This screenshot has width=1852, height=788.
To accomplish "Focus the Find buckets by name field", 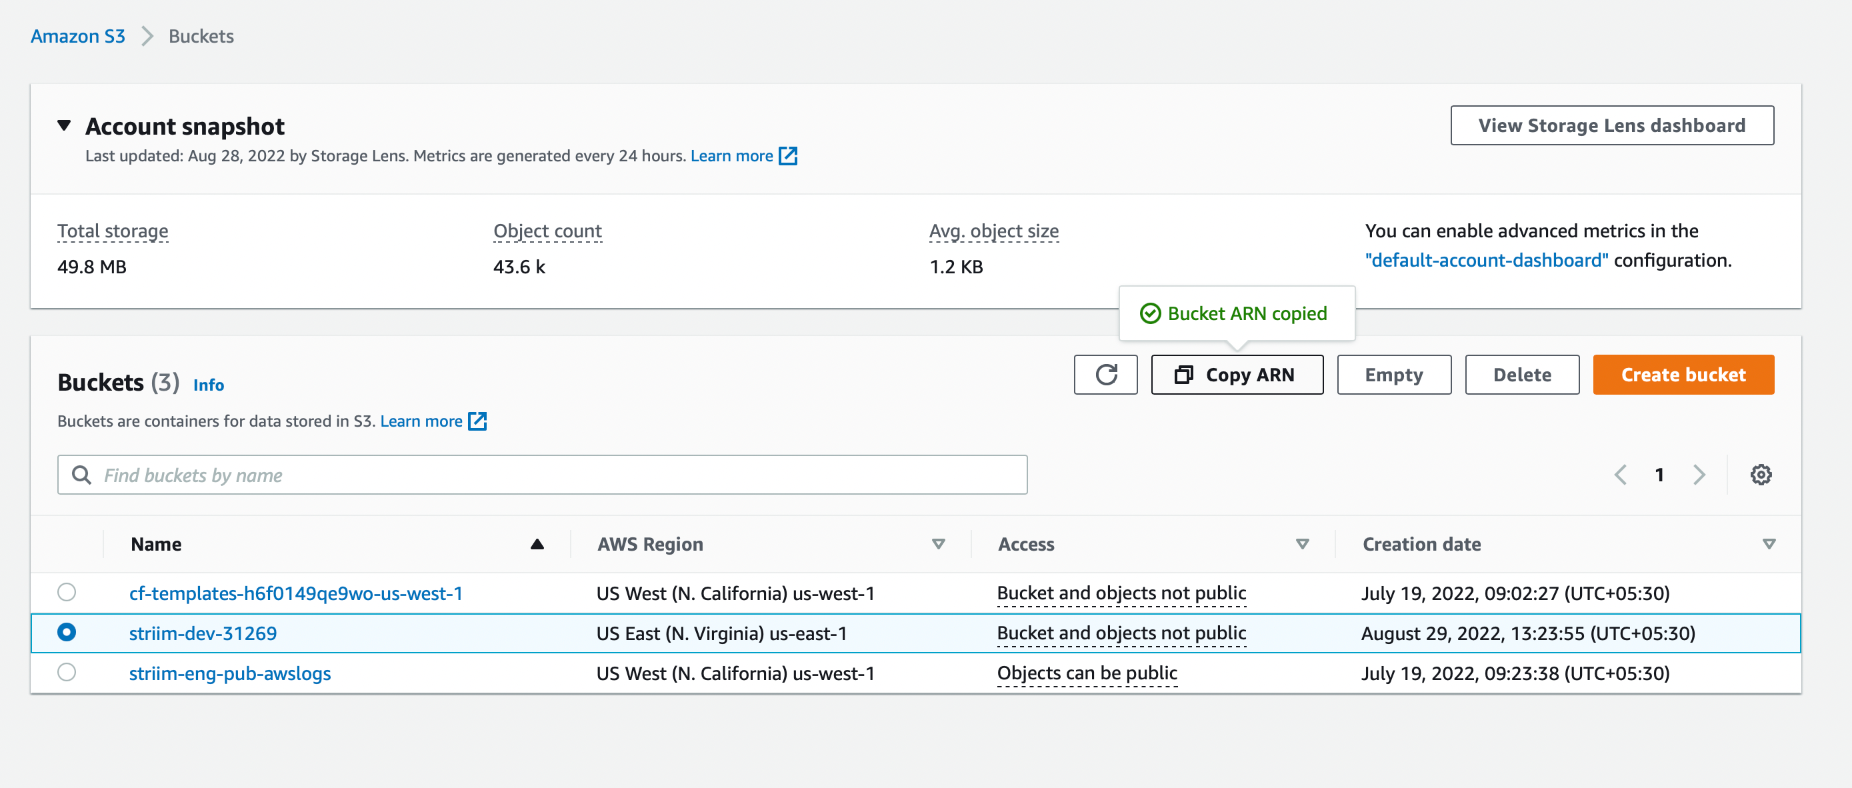I will [x=553, y=475].
